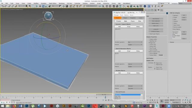This screenshot has height=108, width=192.
Task: Uncheck Show Frozen in Gray
Action: [x=149, y=52]
